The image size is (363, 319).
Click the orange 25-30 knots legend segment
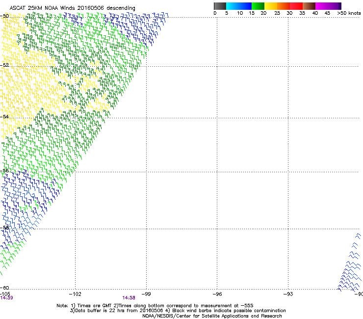coord(284,6)
